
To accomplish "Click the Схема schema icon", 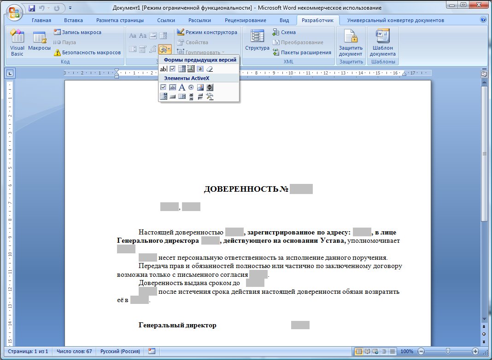I will (284, 32).
